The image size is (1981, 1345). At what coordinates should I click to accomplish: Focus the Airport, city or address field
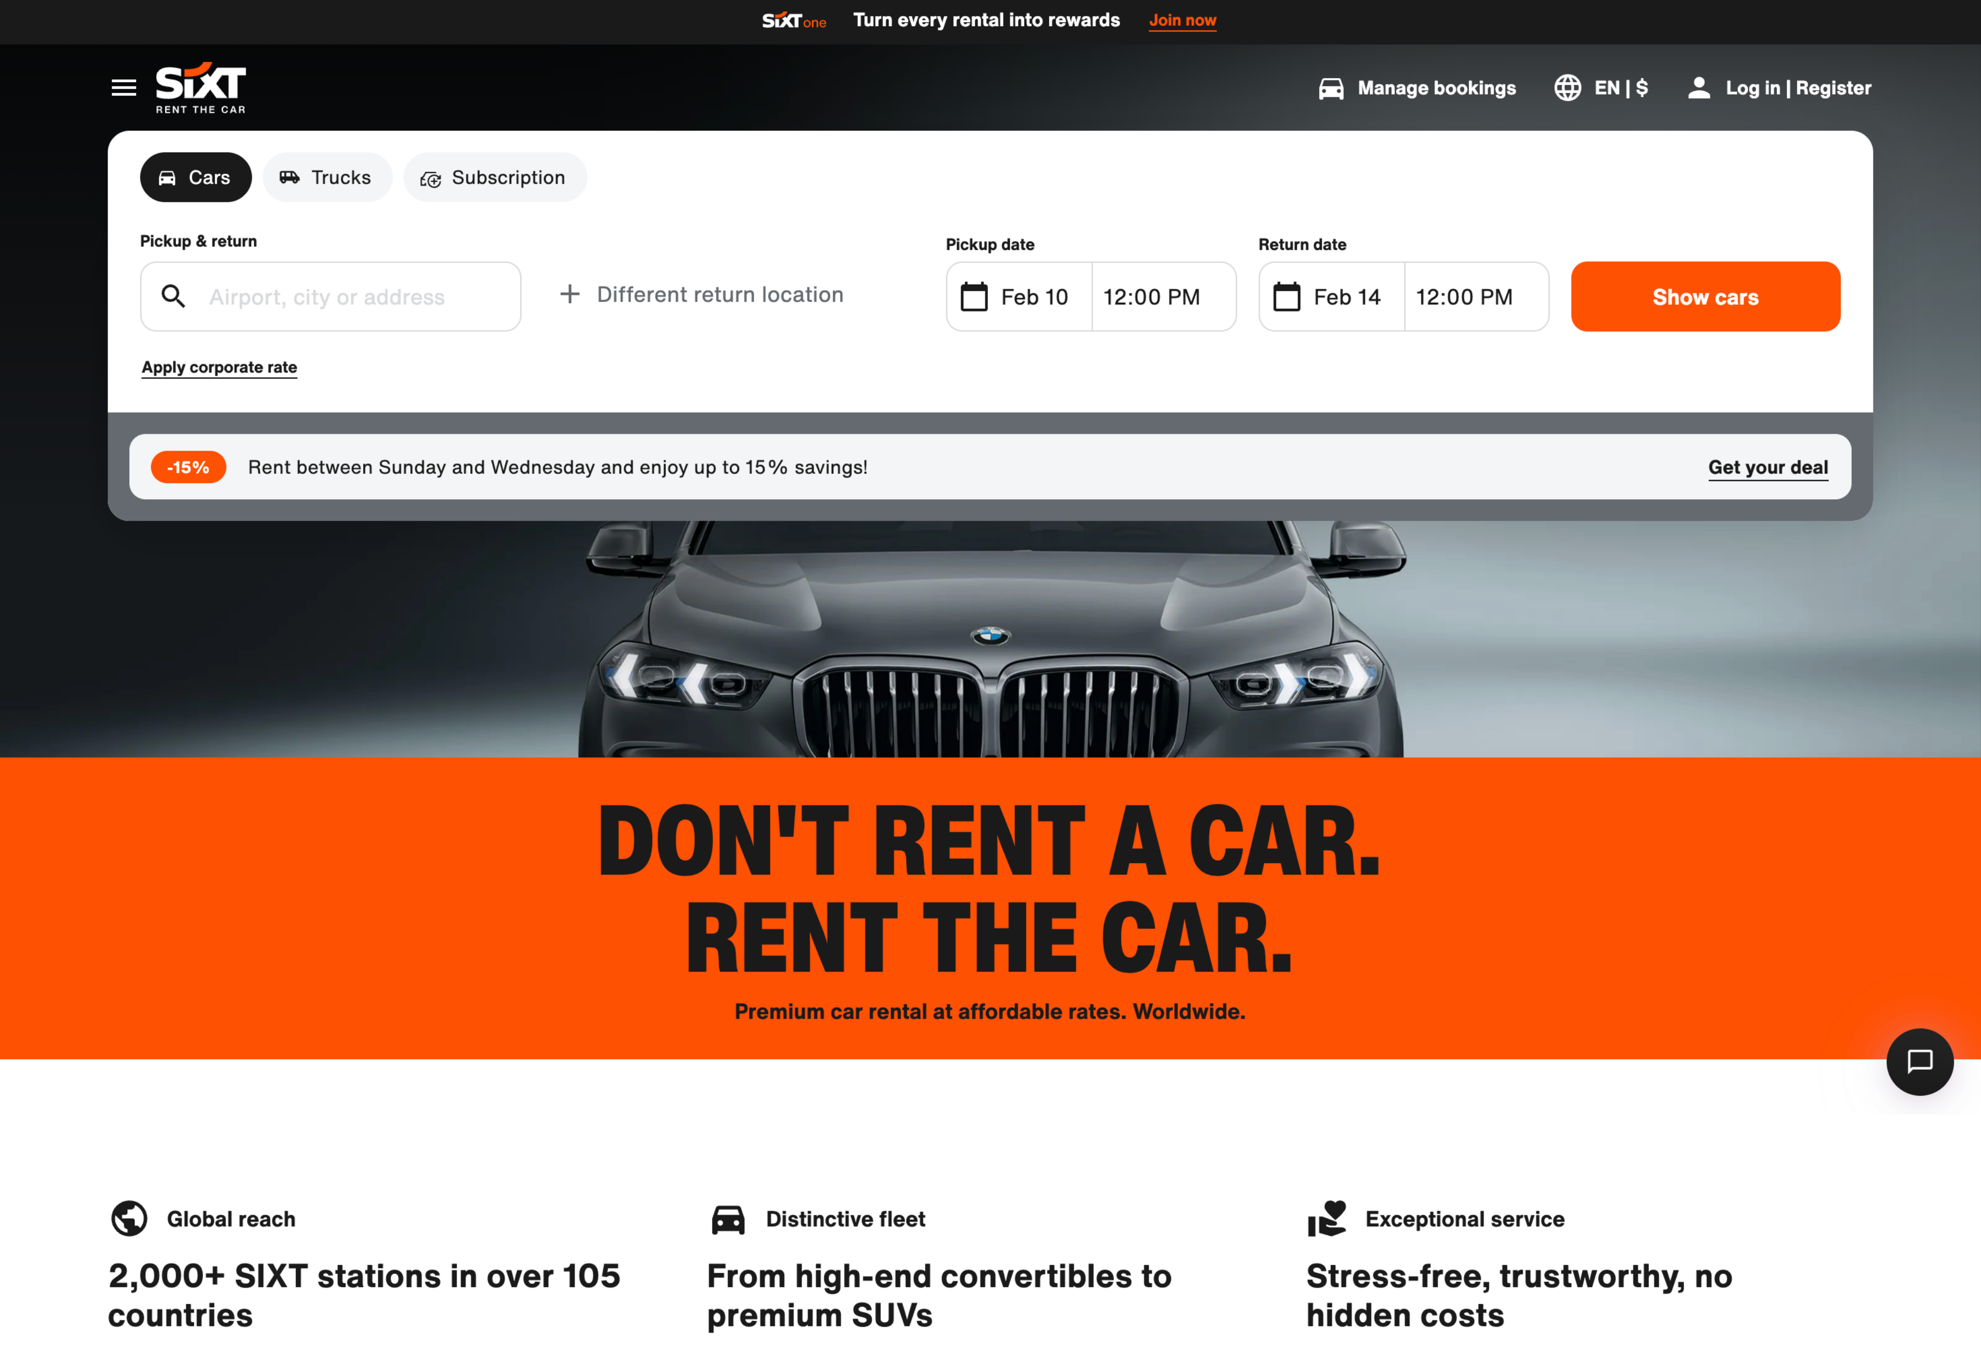point(330,296)
